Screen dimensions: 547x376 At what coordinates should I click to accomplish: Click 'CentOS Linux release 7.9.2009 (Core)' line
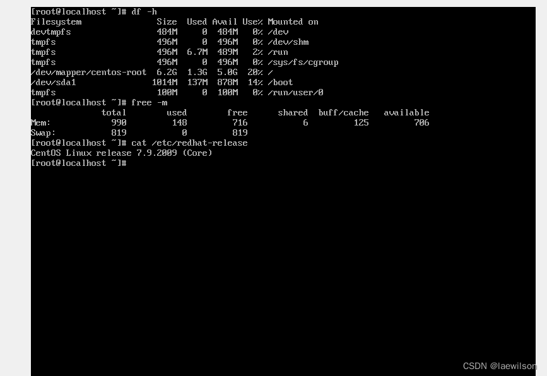tap(121, 153)
